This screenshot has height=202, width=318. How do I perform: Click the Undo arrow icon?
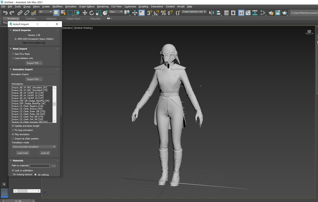point(5,13)
